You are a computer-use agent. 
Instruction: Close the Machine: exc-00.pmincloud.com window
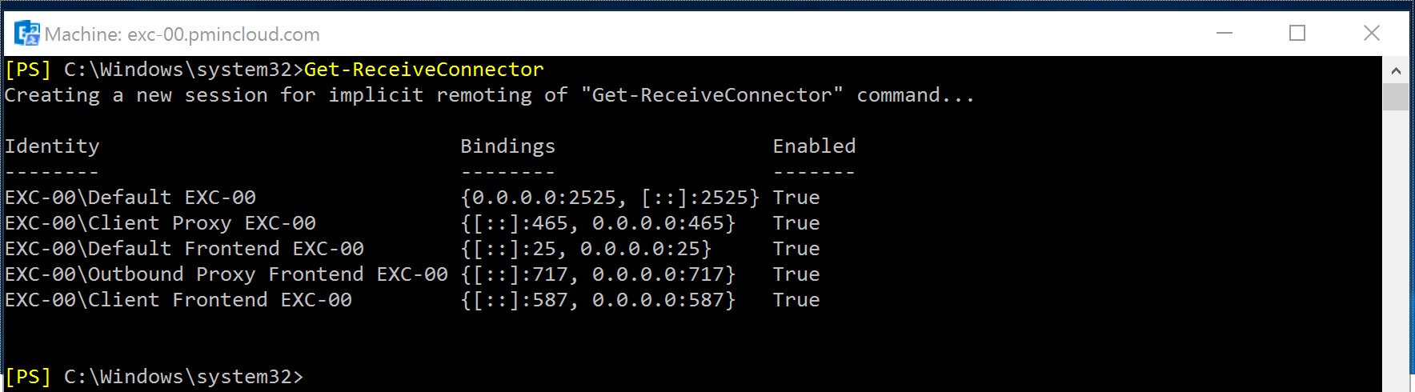coord(1371,33)
